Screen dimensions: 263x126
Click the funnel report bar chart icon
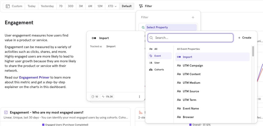click(x=141, y=113)
